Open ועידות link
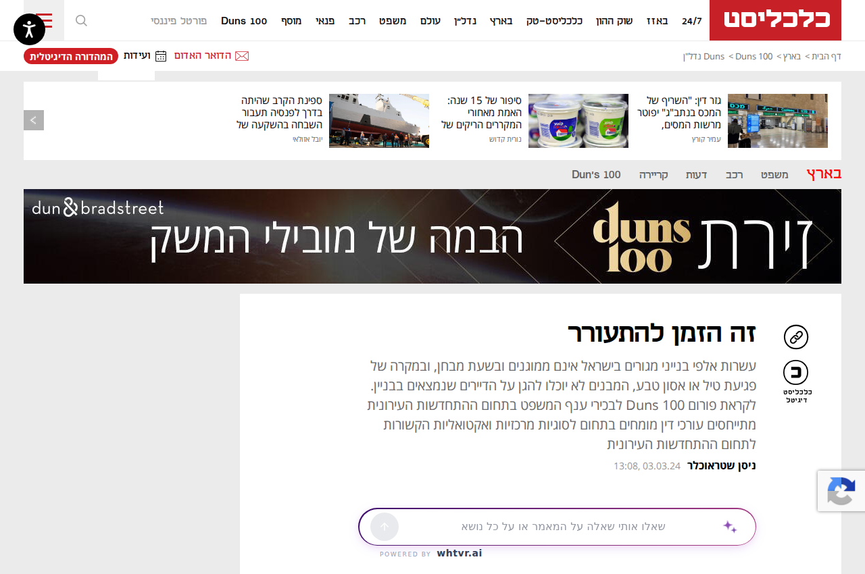865x574 pixels. click(x=137, y=55)
